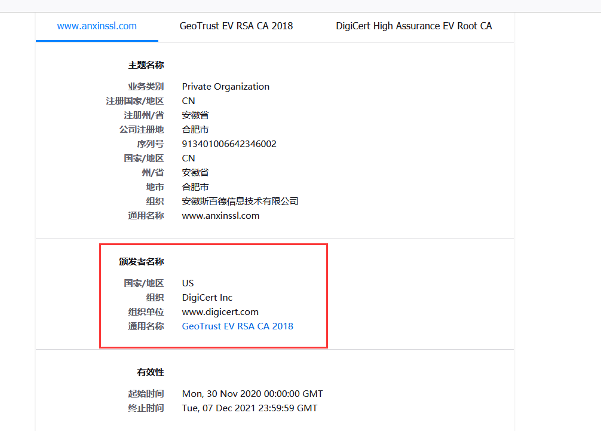This screenshot has height=431, width=601.
Task: Click the Private Organization value
Action: [225, 87]
